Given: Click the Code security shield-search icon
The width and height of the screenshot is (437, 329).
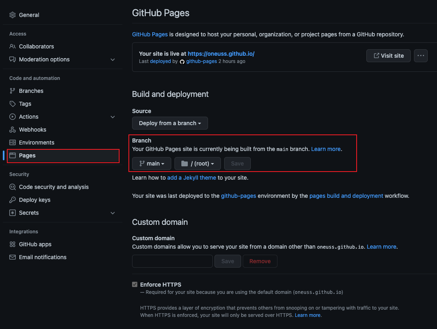Looking at the screenshot, I should pos(12,187).
